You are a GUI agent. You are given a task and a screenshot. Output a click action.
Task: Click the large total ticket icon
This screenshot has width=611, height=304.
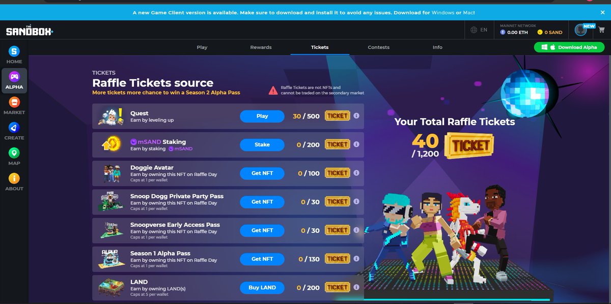click(469, 145)
